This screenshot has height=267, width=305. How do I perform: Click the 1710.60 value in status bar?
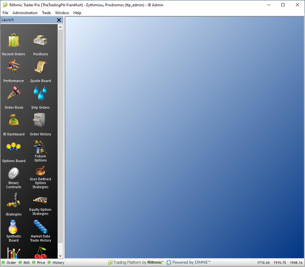(263, 263)
